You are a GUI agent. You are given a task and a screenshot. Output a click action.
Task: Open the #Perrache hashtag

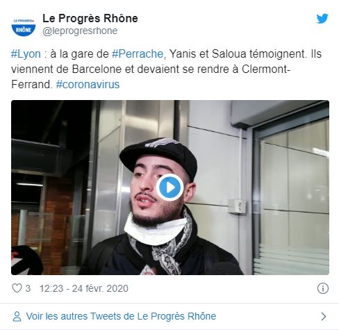coord(138,54)
